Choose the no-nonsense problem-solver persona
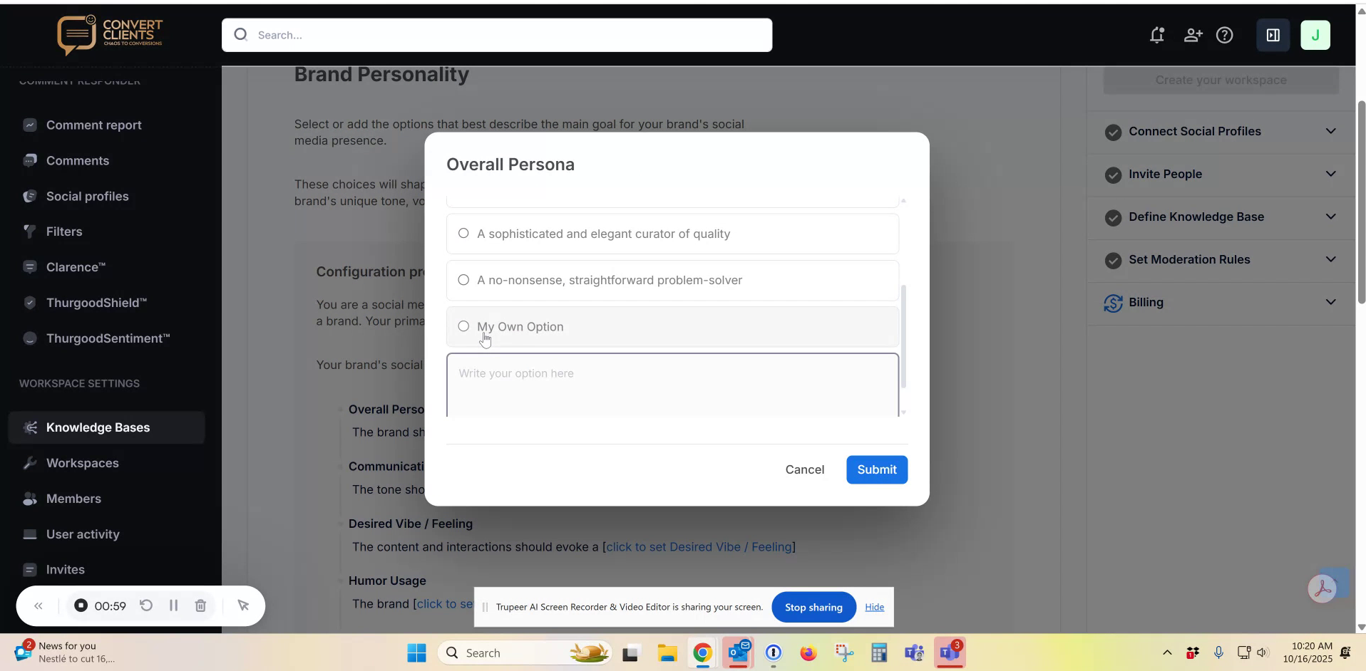Screen dimensions: 1366x671 (463, 280)
